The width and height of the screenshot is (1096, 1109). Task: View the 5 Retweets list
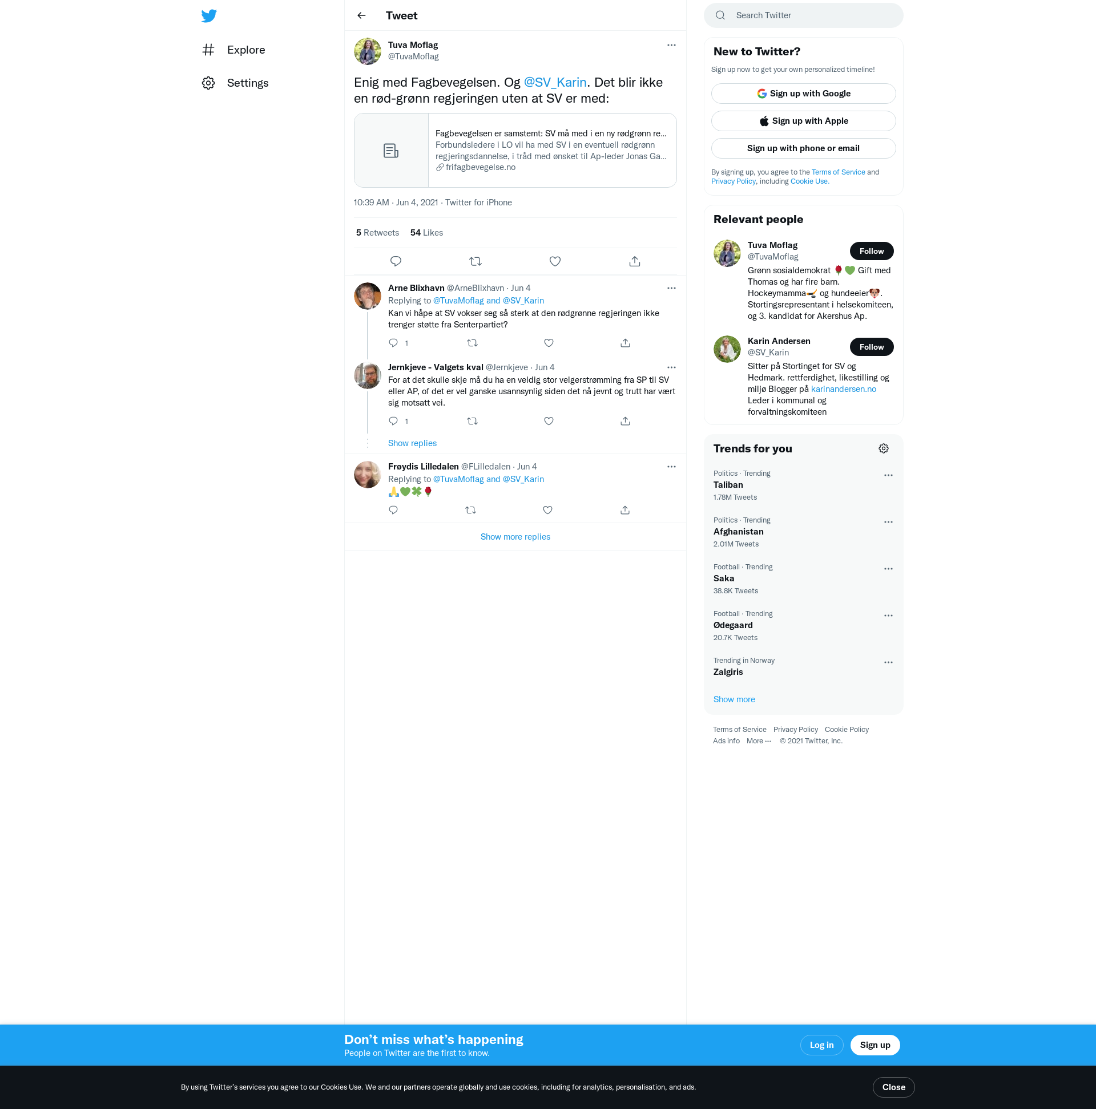coord(377,233)
